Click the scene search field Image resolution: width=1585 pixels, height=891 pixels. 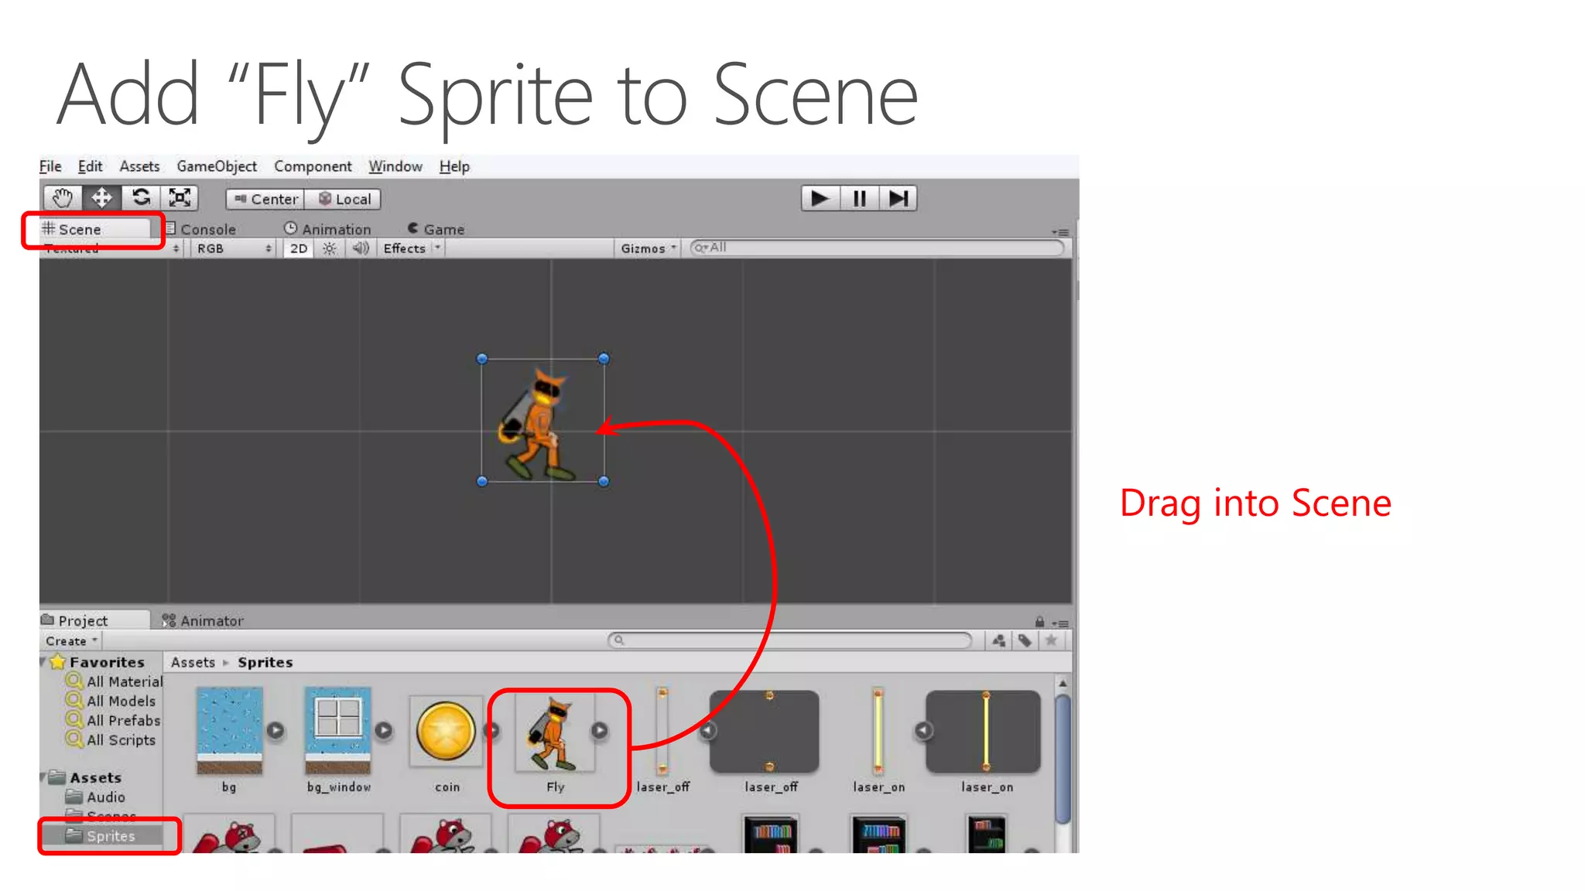[877, 247]
